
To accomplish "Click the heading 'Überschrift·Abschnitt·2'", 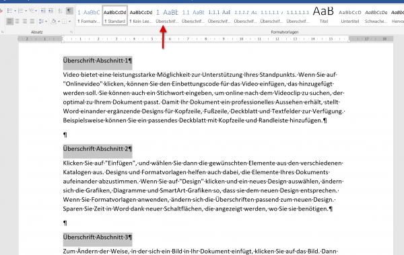I will [98, 149].
